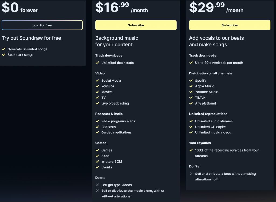
Task: Click the Podcasts & Radio section heading
Action: coord(109,114)
